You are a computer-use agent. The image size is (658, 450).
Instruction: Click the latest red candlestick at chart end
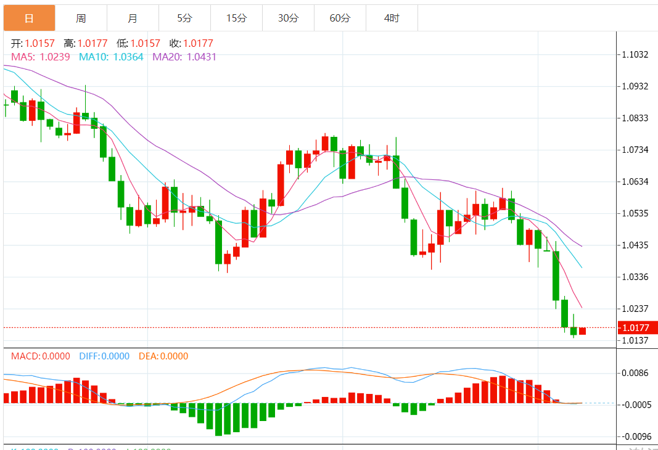pyautogui.click(x=583, y=331)
